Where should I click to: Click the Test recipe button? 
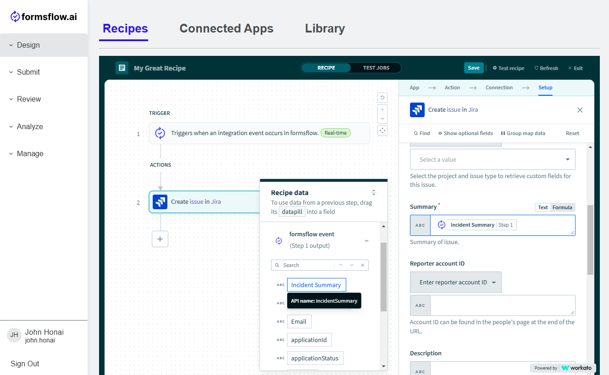(509, 68)
